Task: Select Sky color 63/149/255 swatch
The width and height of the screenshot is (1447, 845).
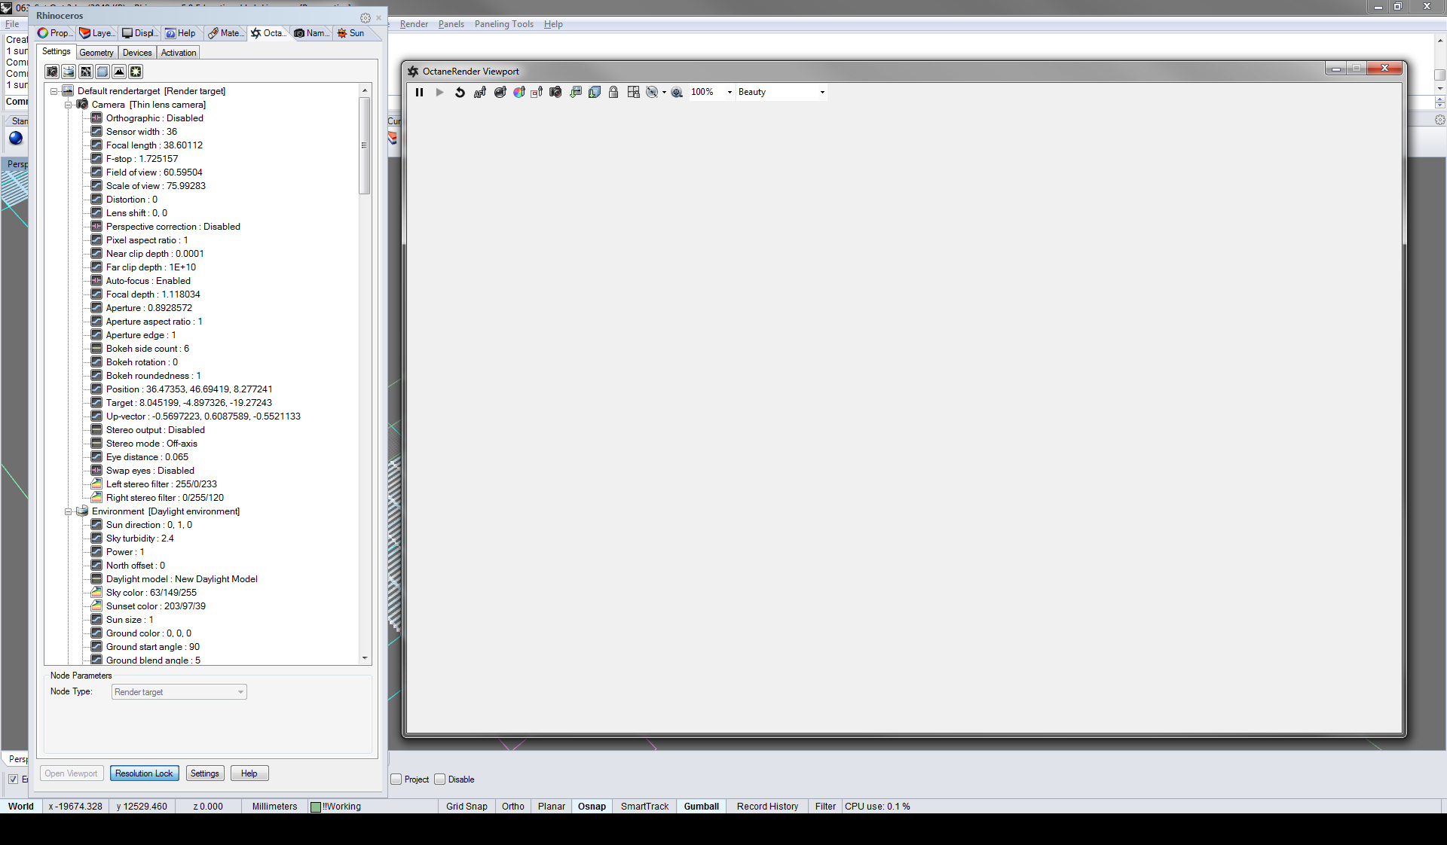Action: click(x=96, y=593)
